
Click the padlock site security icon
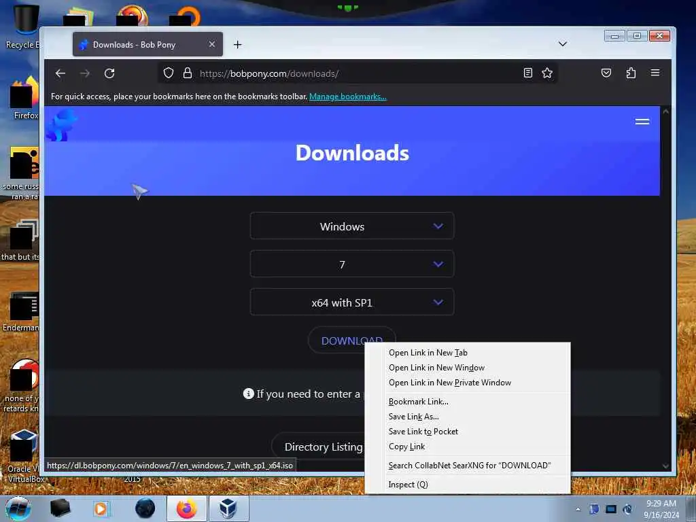click(188, 73)
